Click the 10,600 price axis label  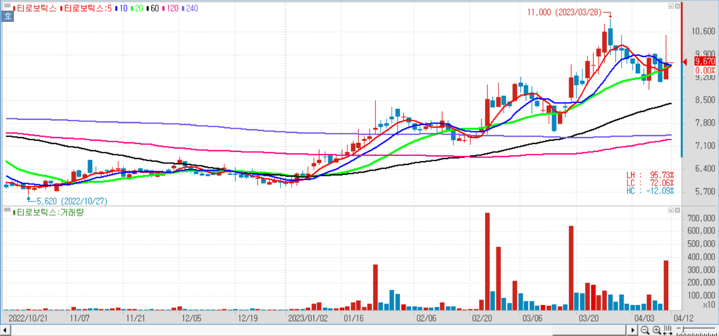tap(703, 31)
